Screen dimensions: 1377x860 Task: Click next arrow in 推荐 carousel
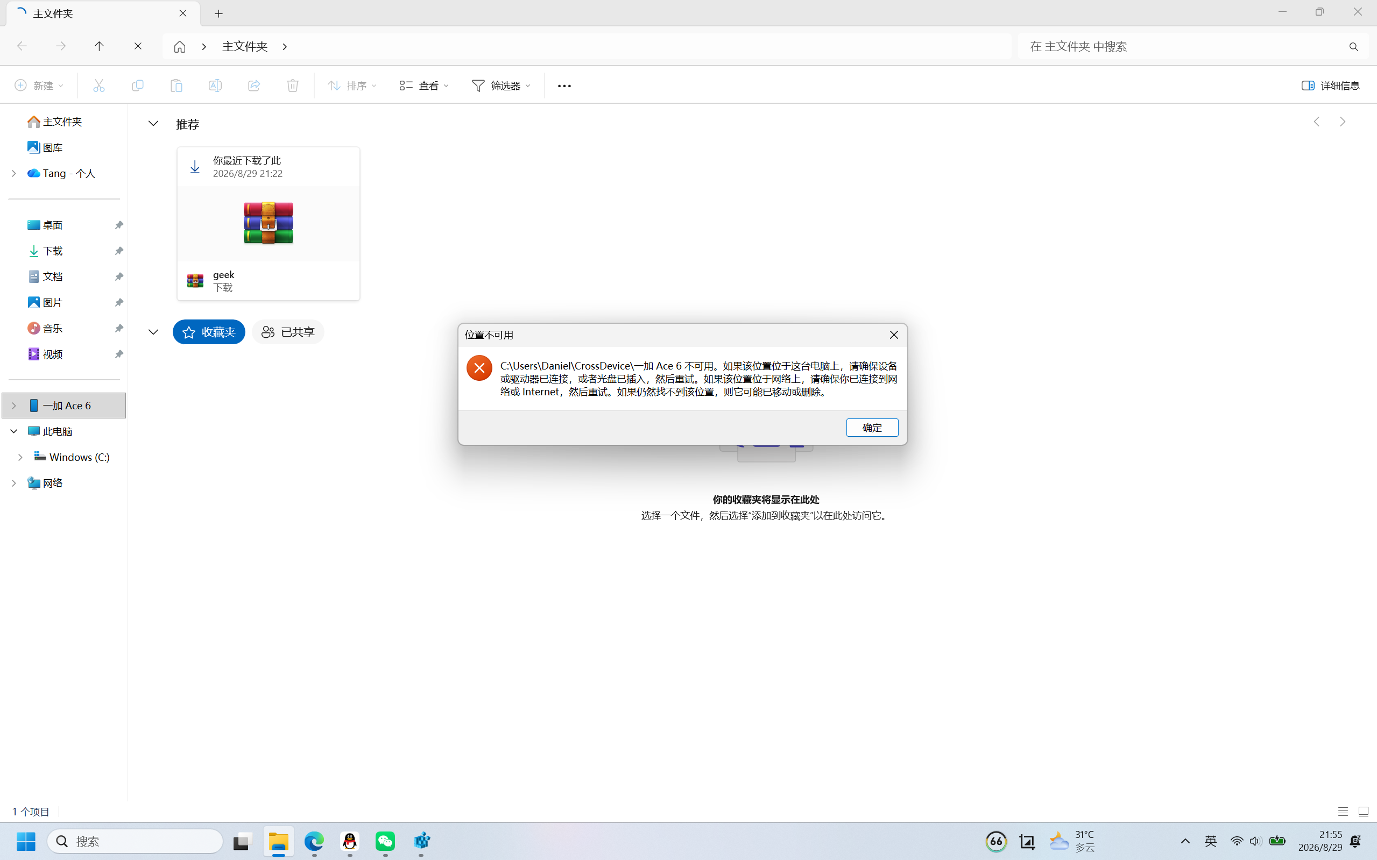(1342, 122)
